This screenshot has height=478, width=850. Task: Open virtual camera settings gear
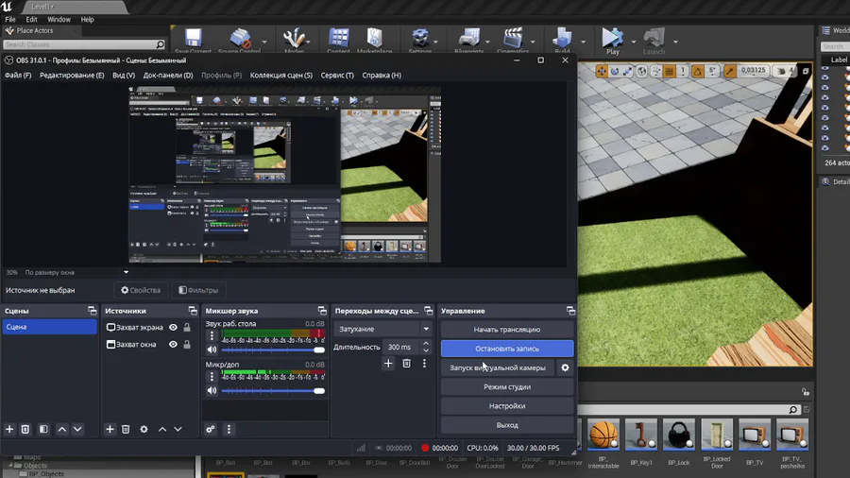565,367
